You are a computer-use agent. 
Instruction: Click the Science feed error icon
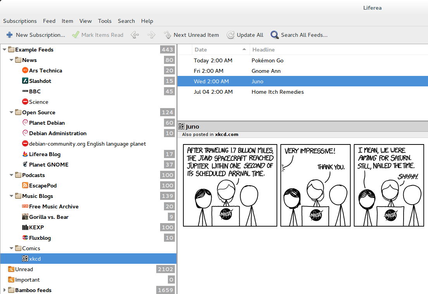[25, 102]
